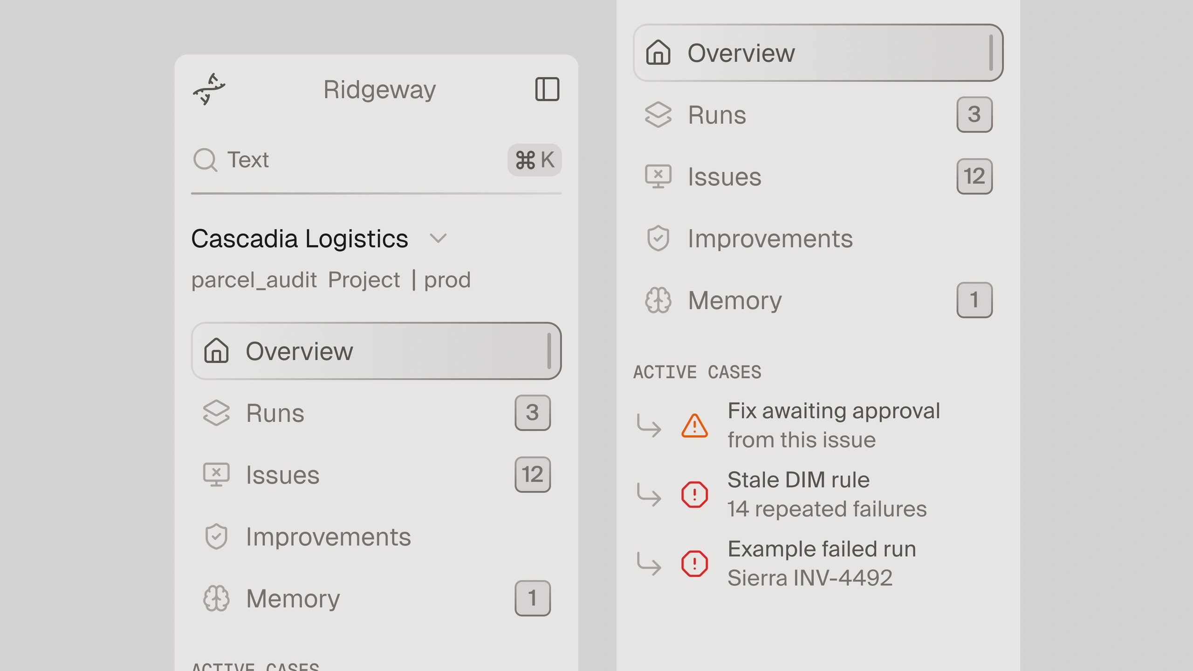The width and height of the screenshot is (1193, 671).
Task: Click red alert octagon beside Example failed run
Action: pyautogui.click(x=694, y=563)
